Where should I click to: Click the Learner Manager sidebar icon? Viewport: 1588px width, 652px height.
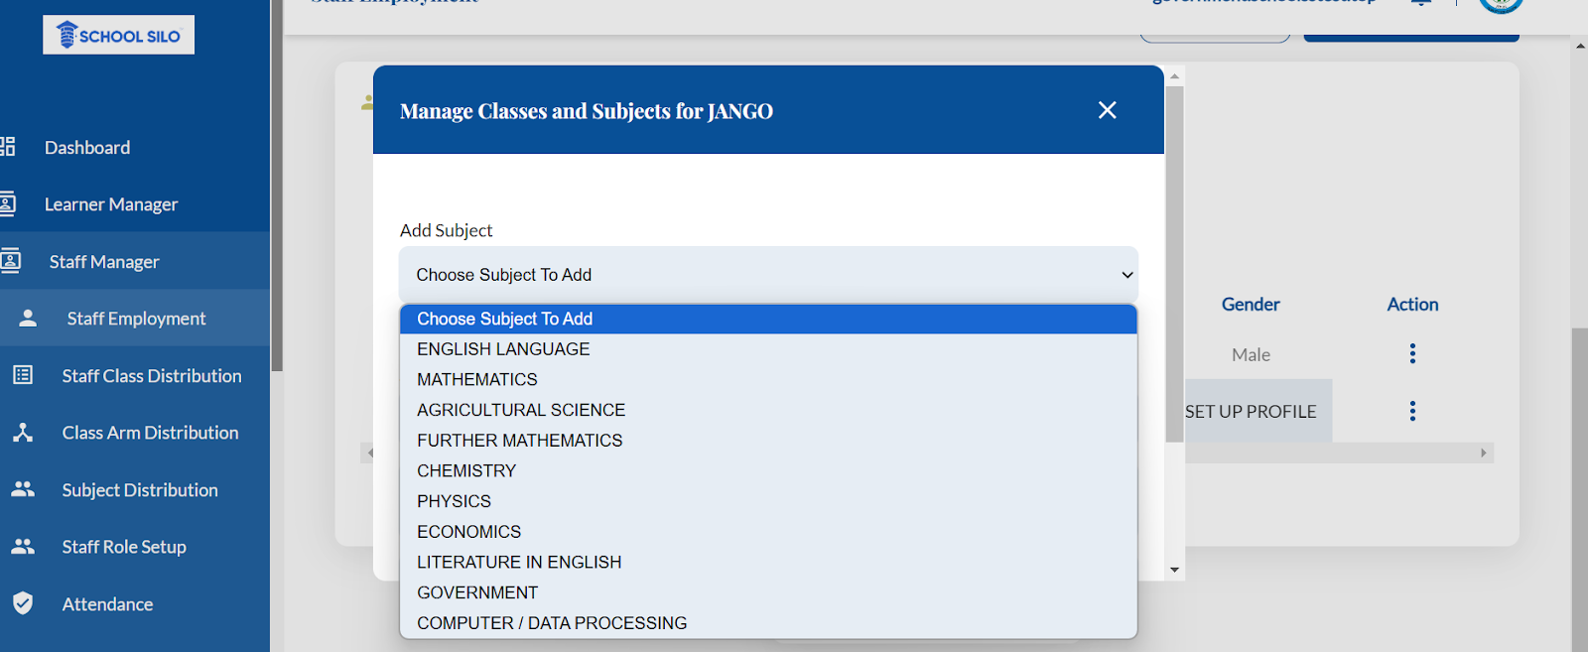[7, 204]
